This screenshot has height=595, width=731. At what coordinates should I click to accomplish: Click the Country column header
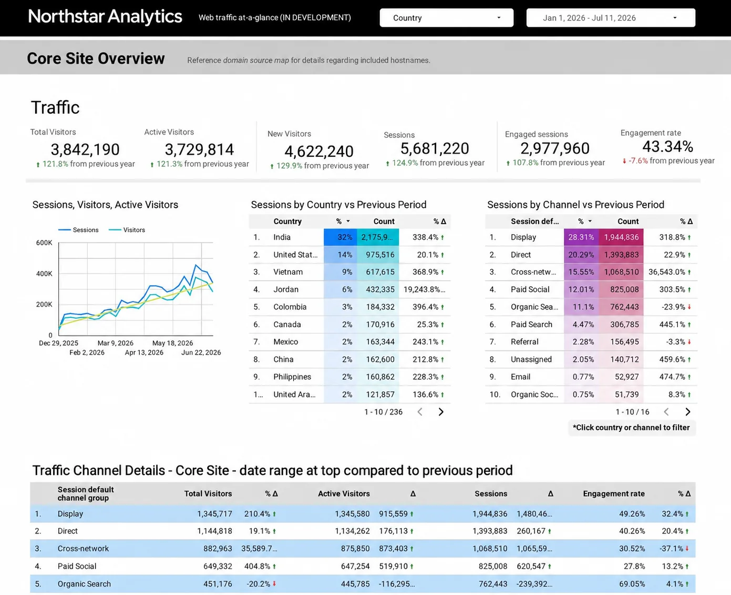pyautogui.click(x=287, y=221)
